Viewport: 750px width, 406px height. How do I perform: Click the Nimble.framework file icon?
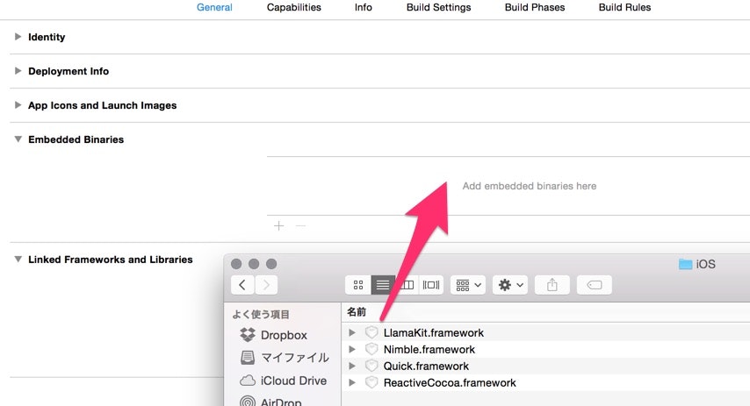coord(371,349)
